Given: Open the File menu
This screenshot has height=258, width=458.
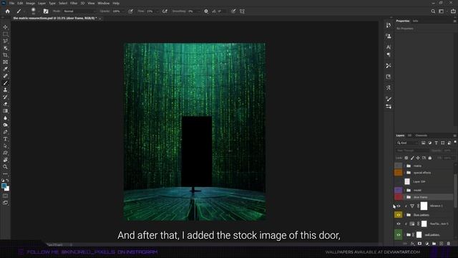Looking at the screenshot, I should pos(11,3).
